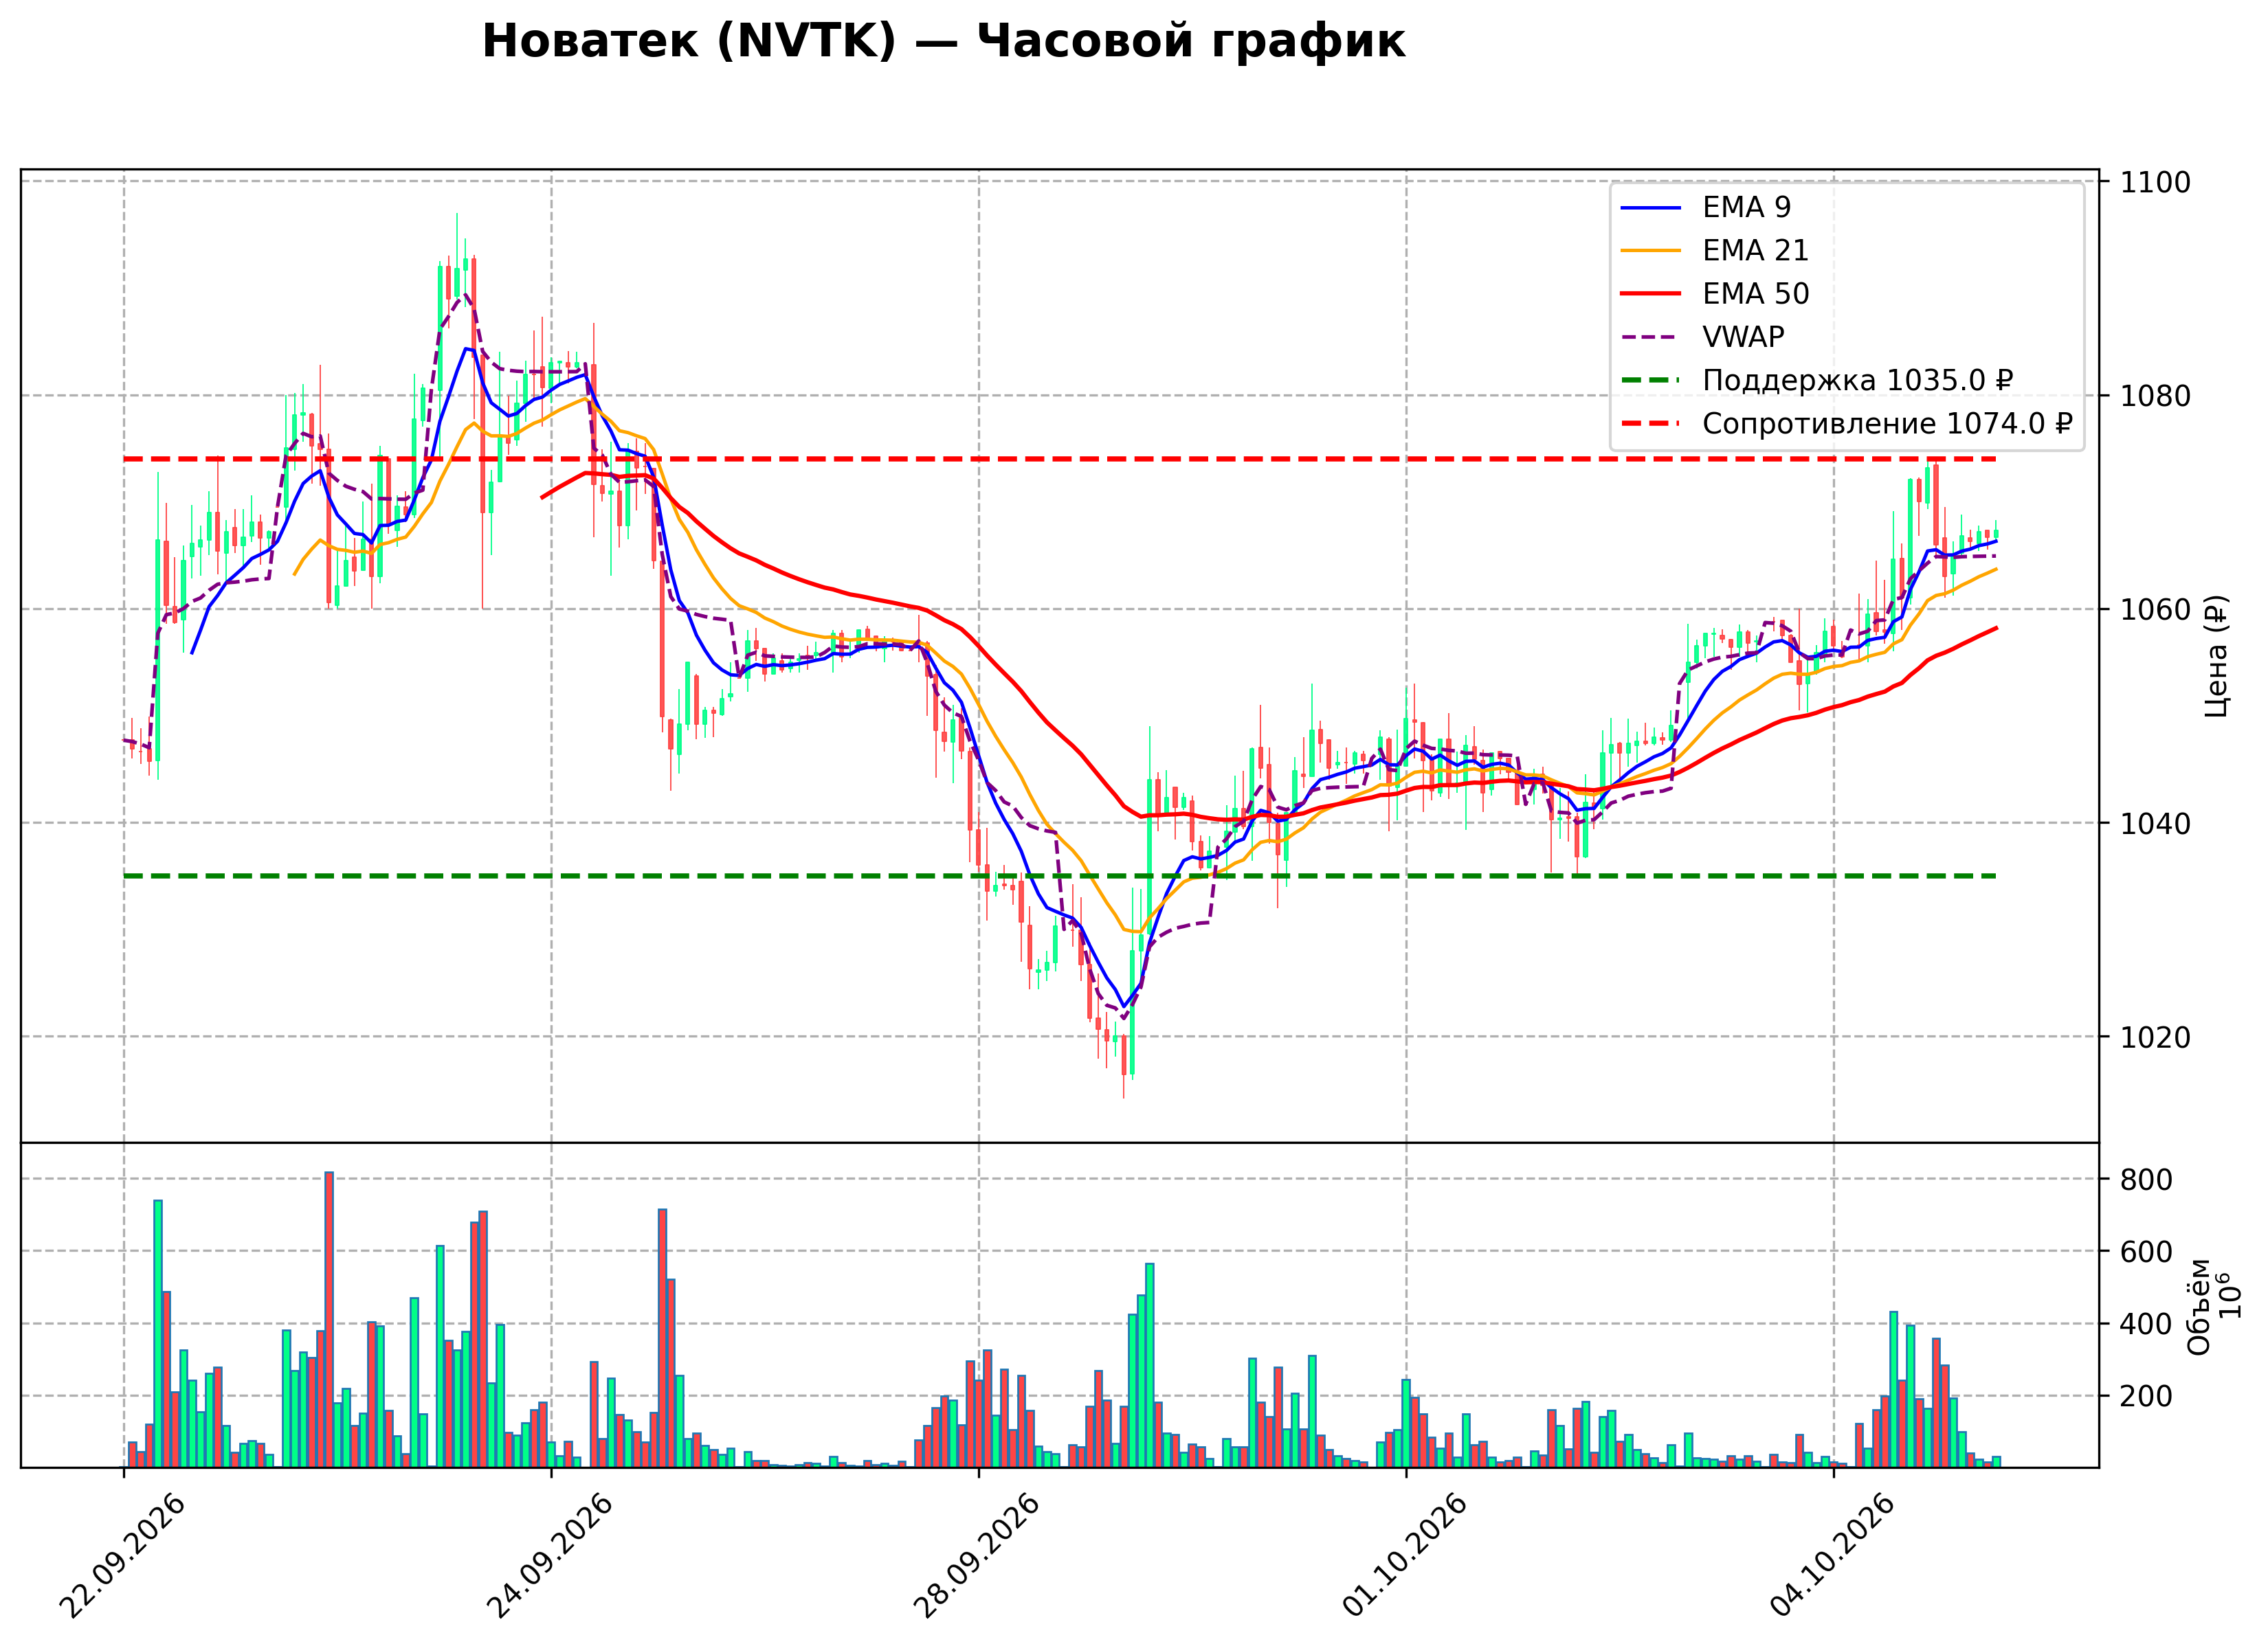Click the date label 04.10.2026
The image size is (2268, 1644).
coord(1832,1556)
